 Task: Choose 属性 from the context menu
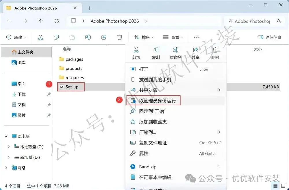point(175,153)
